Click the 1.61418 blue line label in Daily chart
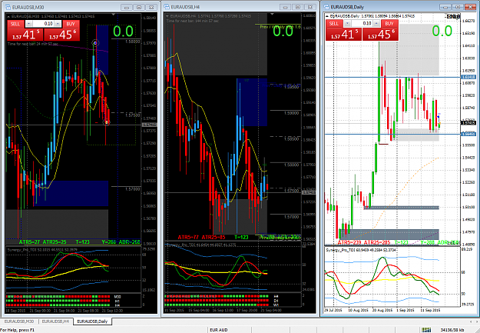The image size is (480, 333). [468, 77]
